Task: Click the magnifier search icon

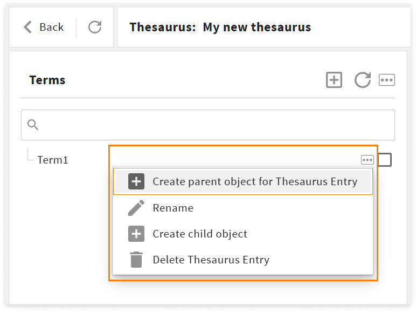Action: click(x=33, y=125)
